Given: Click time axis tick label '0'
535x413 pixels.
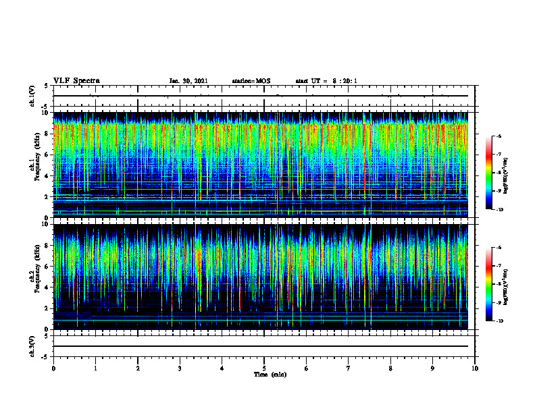Looking at the screenshot, I should (x=53, y=368).
